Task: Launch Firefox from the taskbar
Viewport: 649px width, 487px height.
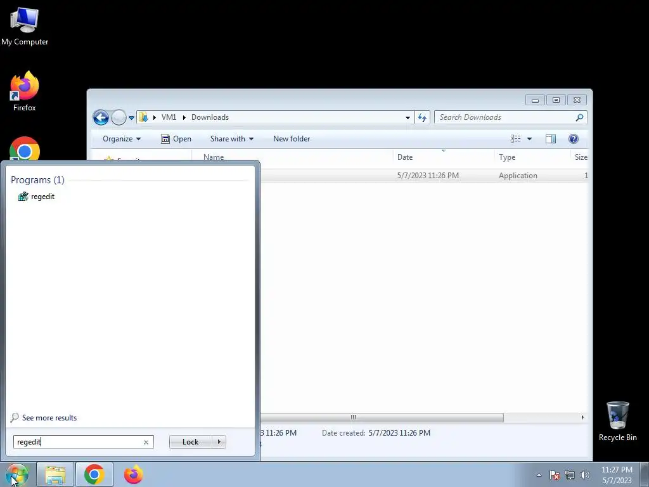Action: [133, 474]
